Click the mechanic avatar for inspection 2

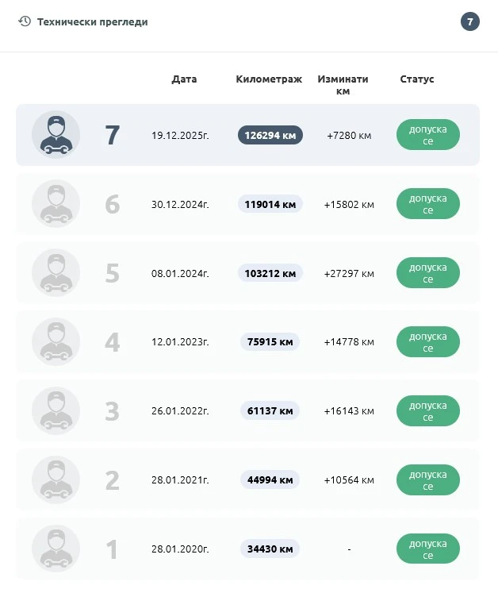coord(56,480)
